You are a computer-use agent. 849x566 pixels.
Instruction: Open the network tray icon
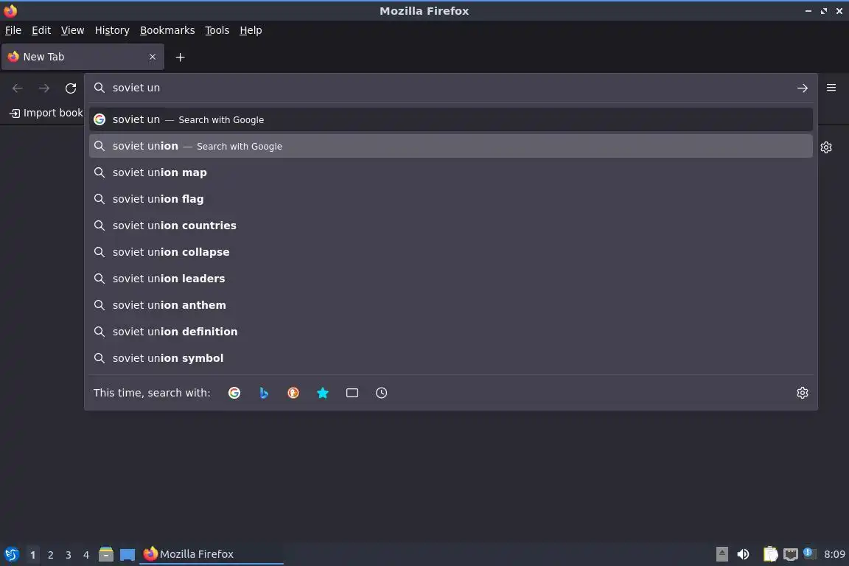point(791,554)
